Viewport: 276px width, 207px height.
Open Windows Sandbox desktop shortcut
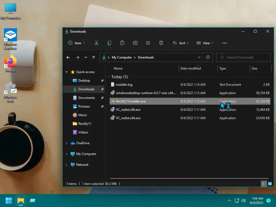[11, 39]
